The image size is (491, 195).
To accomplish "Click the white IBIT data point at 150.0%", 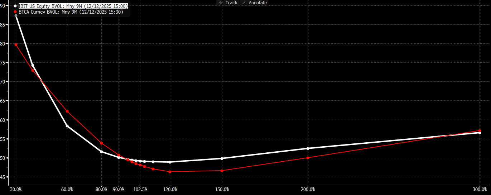I will (x=222, y=158).
